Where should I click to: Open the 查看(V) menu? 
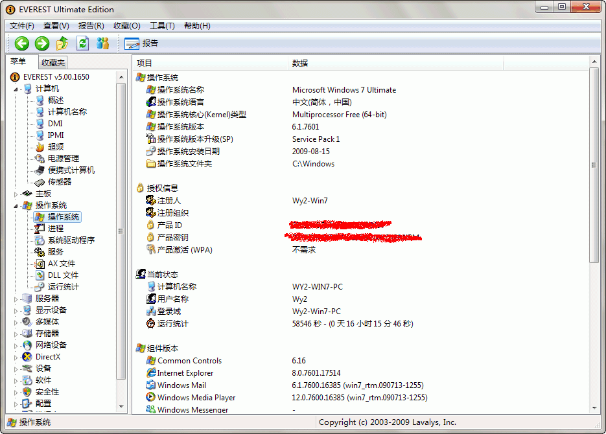click(56, 26)
